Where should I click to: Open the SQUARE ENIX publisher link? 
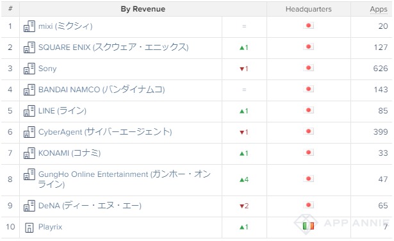tap(113, 47)
